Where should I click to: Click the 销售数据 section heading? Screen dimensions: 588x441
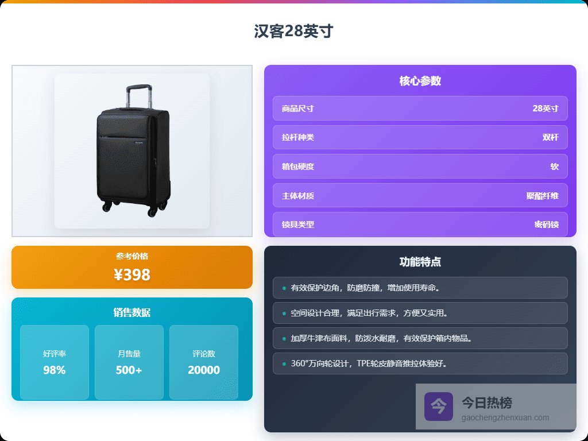point(132,312)
